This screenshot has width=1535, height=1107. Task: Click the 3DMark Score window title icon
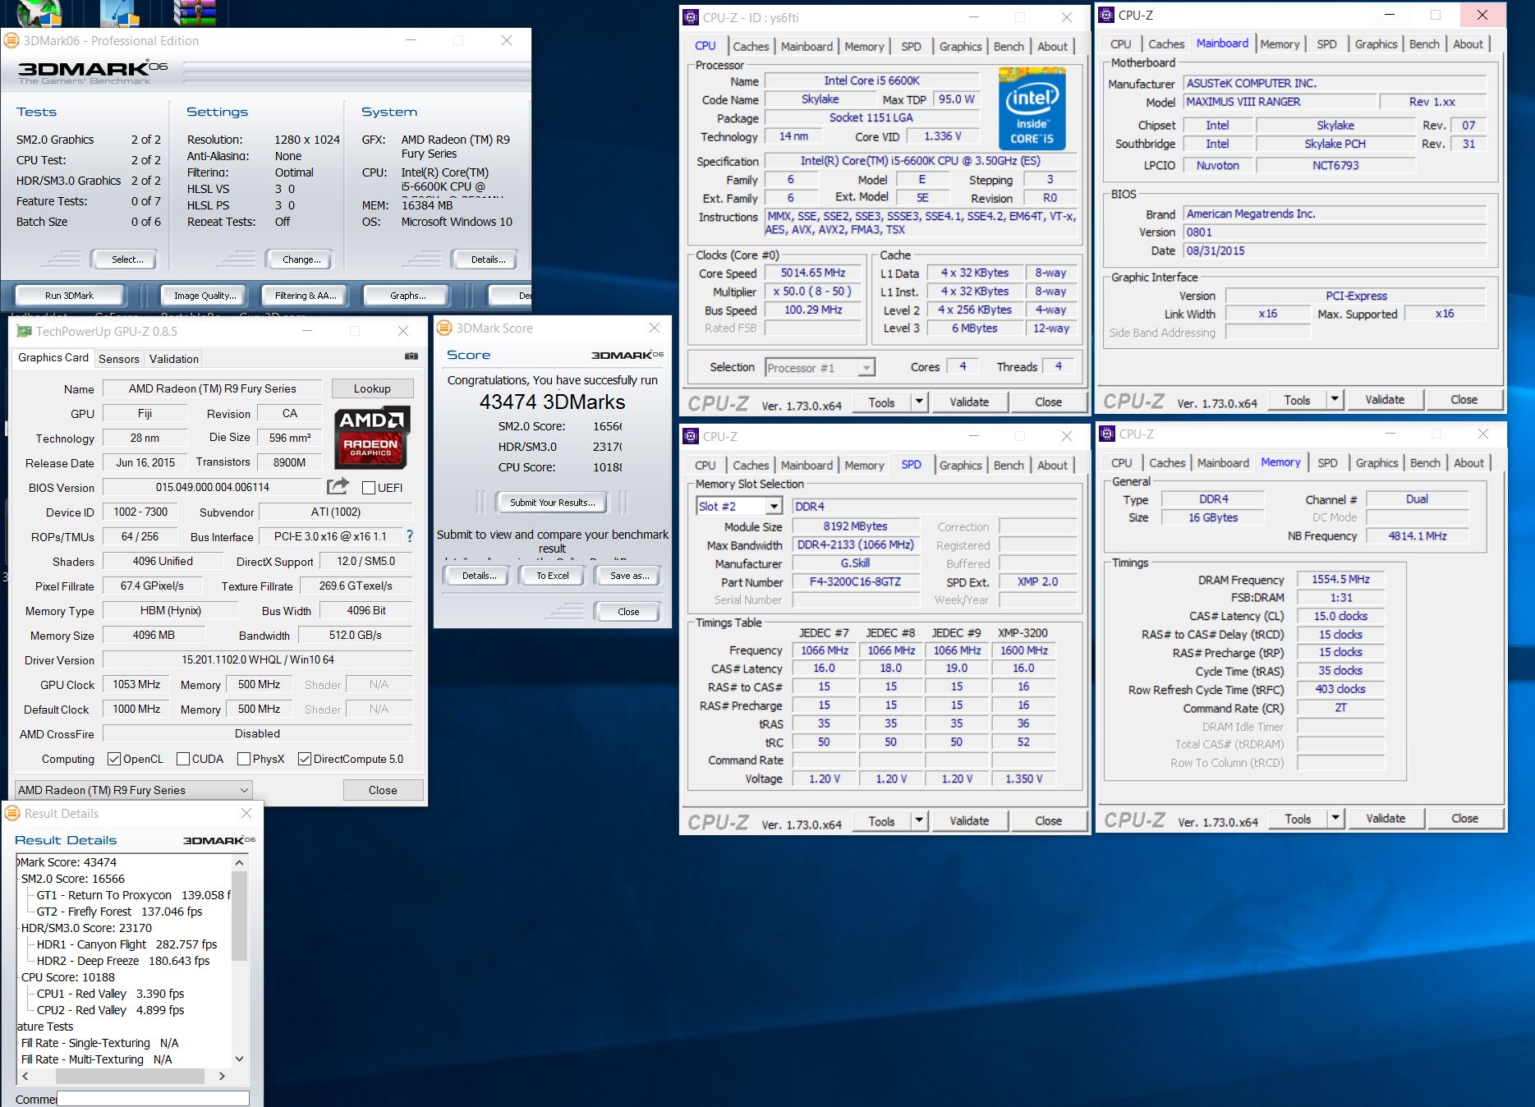click(x=444, y=328)
